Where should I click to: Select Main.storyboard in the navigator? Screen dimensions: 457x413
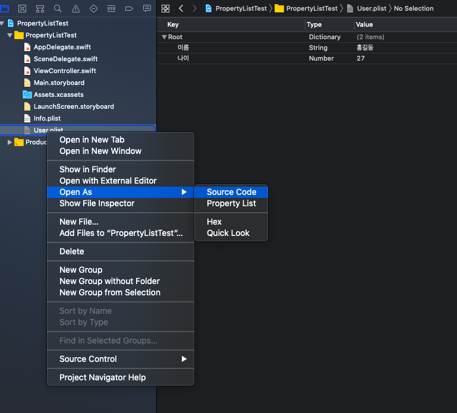point(59,83)
